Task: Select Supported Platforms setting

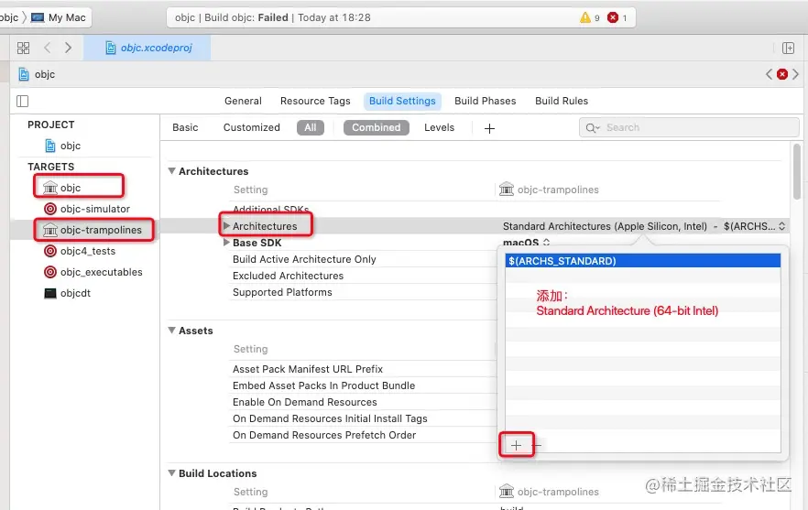Action: pyautogui.click(x=282, y=292)
